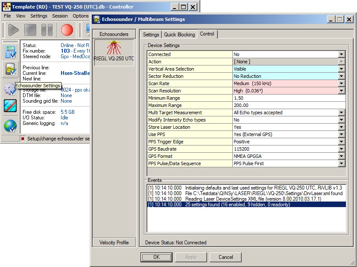Open the Session menu
Image resolution: width=357 pixels, height=267 pixels.
coord(60,16)
